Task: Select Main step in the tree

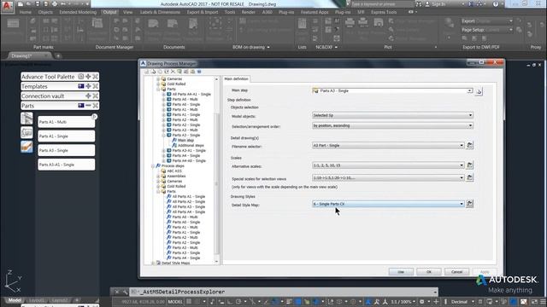Action: [x=185, y=140]
